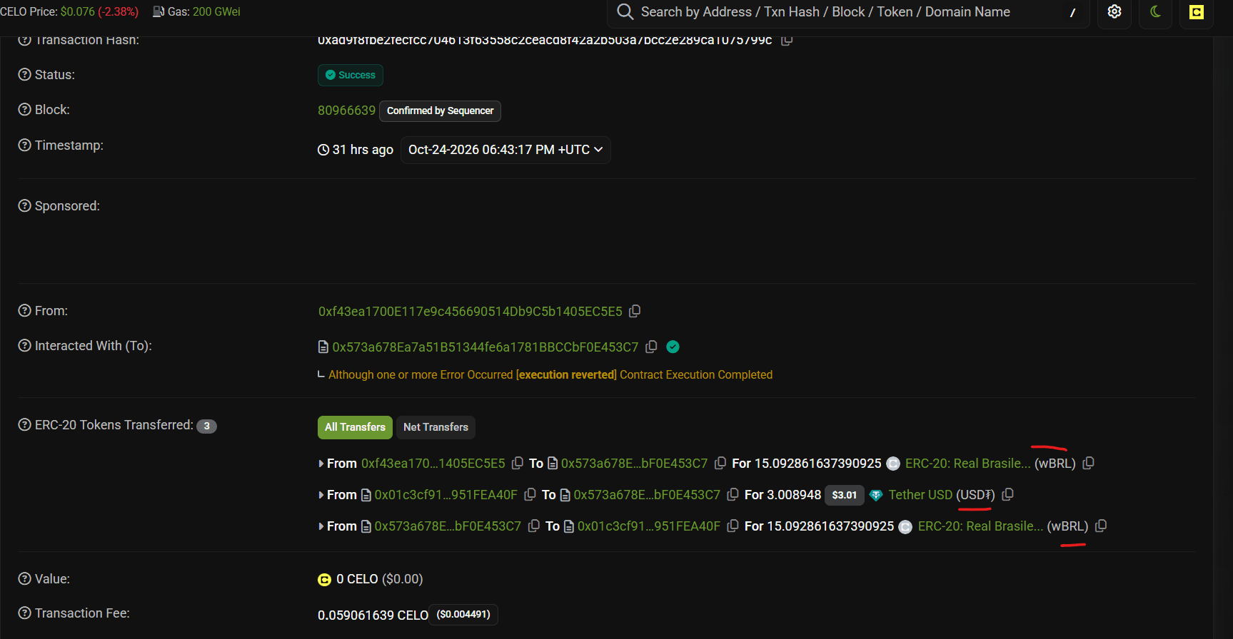The width and height of the screenshot is (1233, 639).
Task: Click the yellow Celo logo button
Action: click(1197, 11)
